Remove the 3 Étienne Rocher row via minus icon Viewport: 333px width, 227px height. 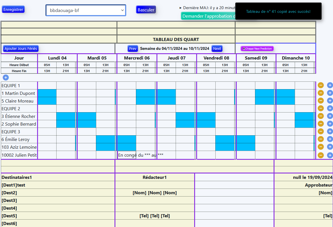[321, 116]
